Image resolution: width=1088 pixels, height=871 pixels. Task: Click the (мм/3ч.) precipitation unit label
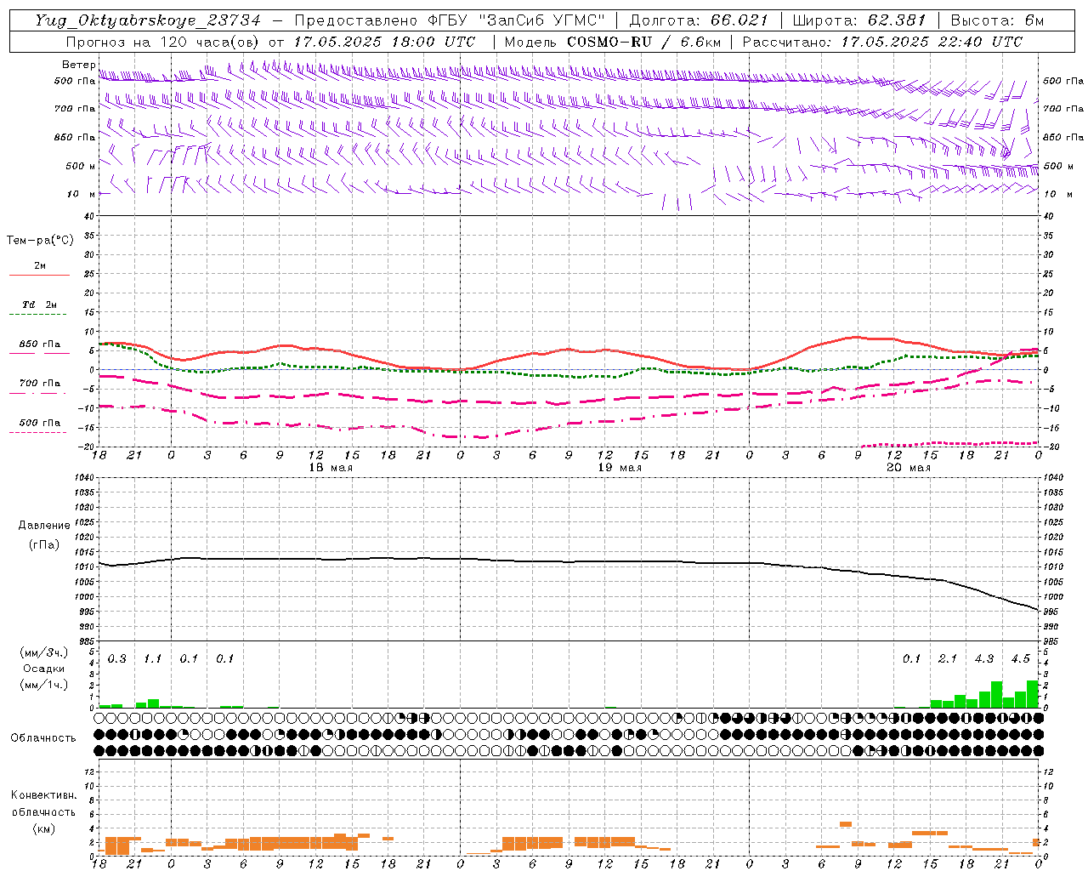point(46,652)
